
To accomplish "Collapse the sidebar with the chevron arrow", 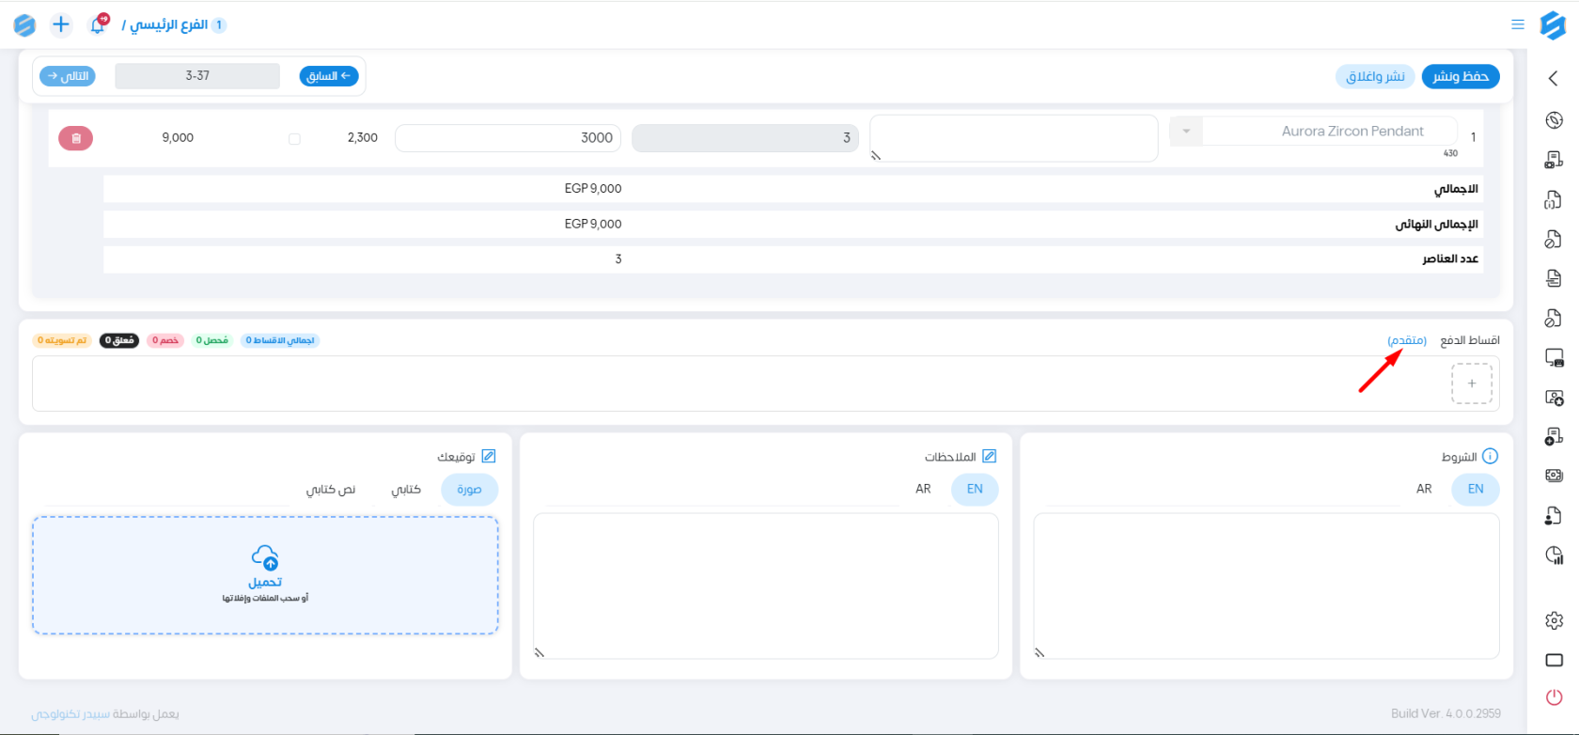I will tap(1553, 79).
